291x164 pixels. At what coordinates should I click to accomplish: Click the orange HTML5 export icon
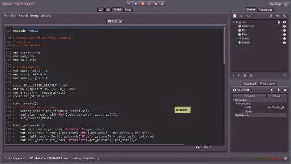142,4
